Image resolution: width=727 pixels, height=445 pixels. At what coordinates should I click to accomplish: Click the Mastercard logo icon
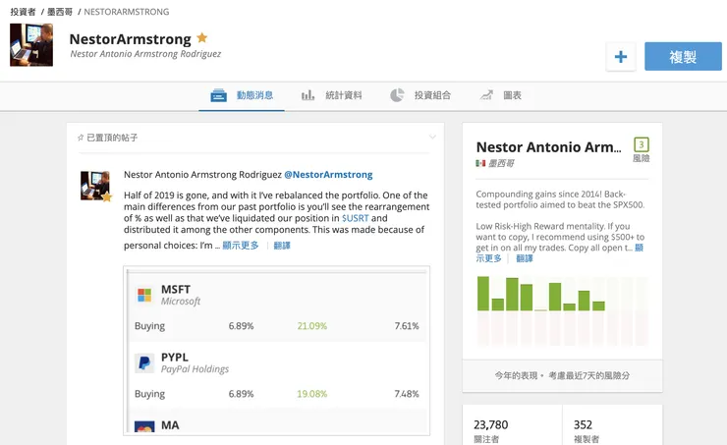coord(144,427)
